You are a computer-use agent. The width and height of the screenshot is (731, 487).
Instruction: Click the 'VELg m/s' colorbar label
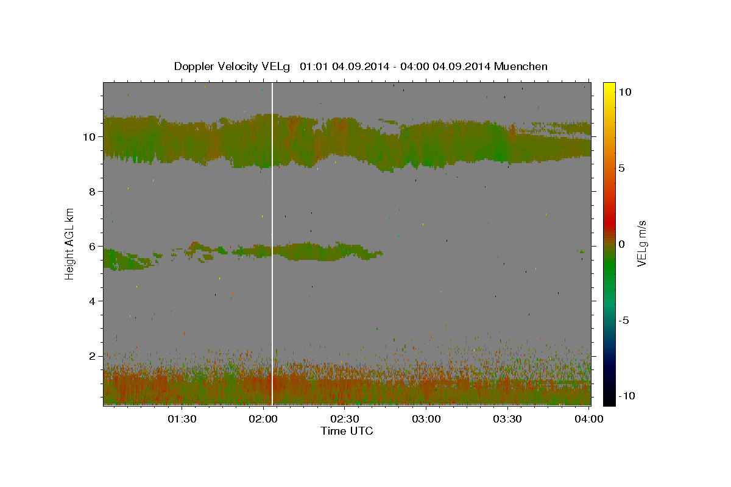(641, 243)
